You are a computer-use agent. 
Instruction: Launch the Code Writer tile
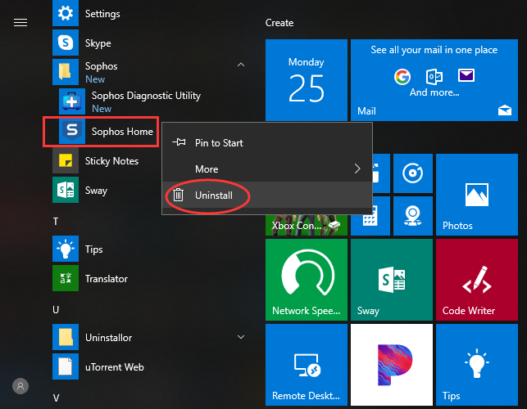point(477,280)
